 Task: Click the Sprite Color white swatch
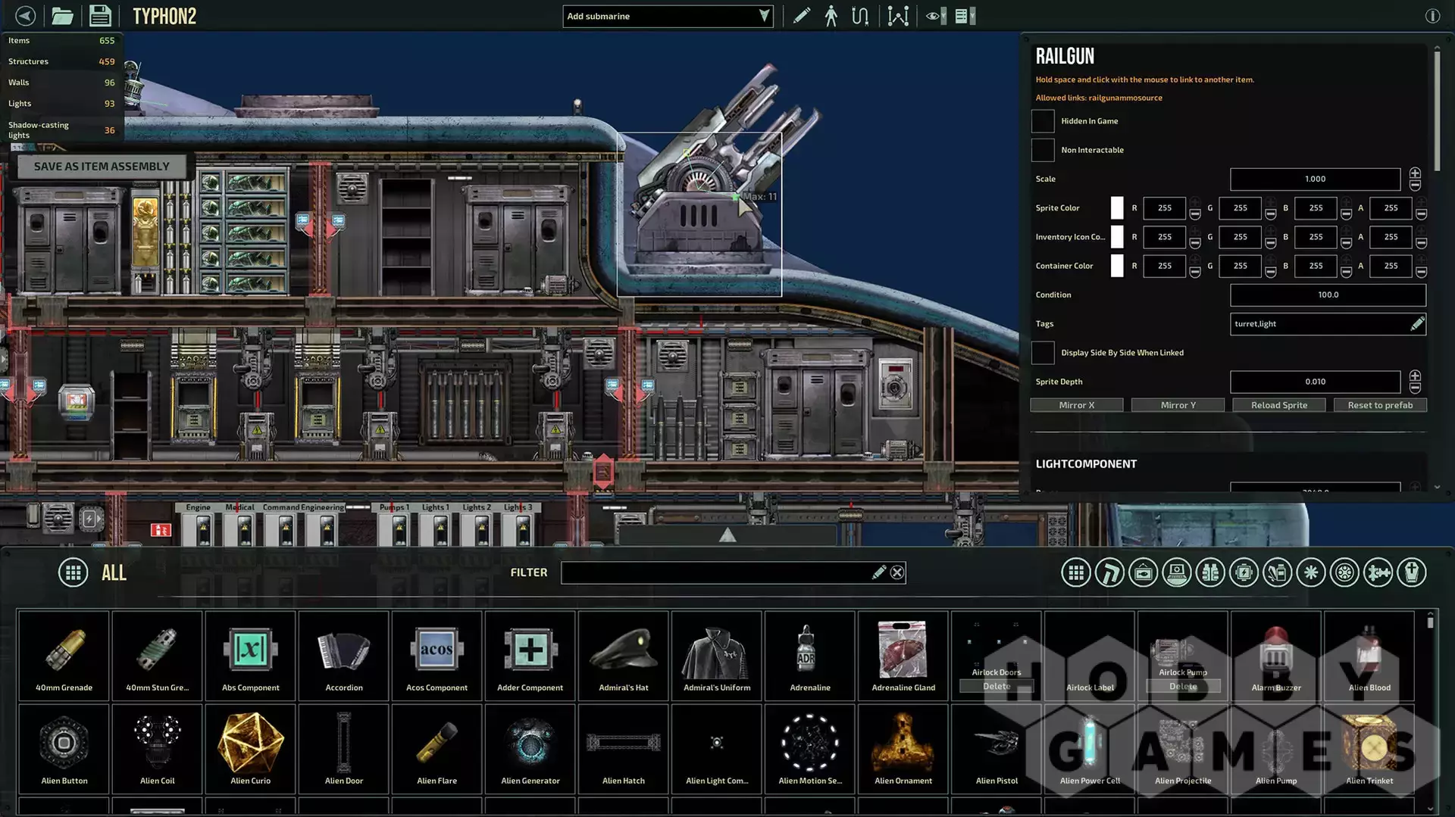[x=1117, y=208]
